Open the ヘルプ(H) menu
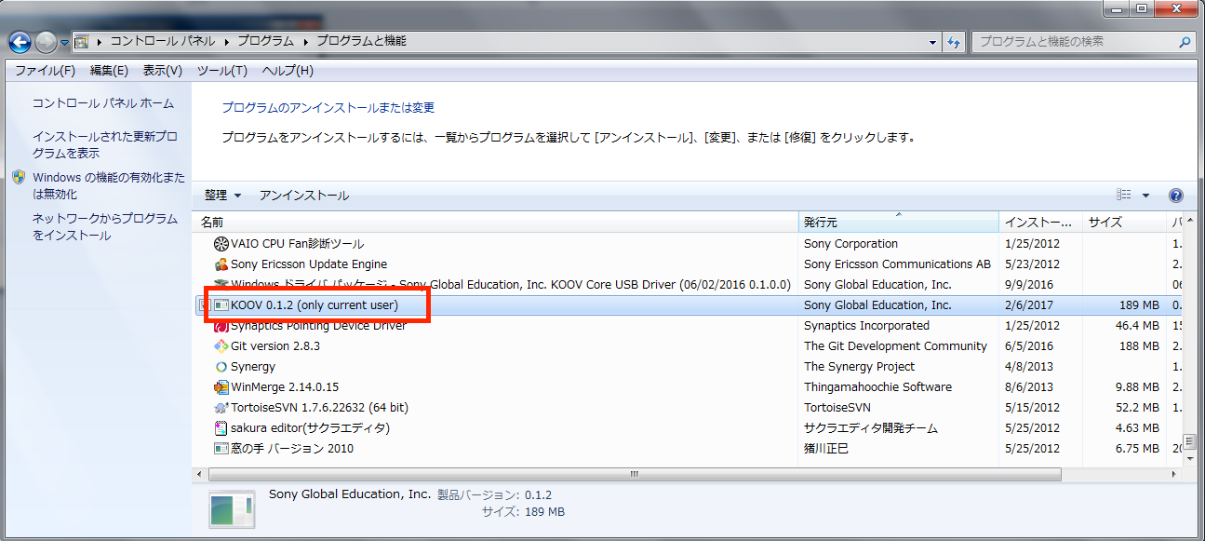This screenshot has height=541, width=1205. (288, 71)
